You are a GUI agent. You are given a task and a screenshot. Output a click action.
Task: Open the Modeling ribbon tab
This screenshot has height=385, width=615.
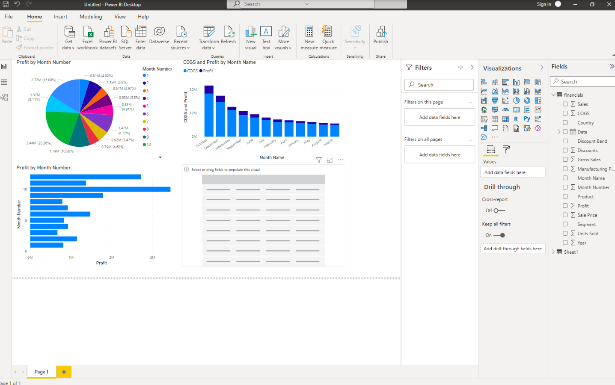[x=91, y=17]
